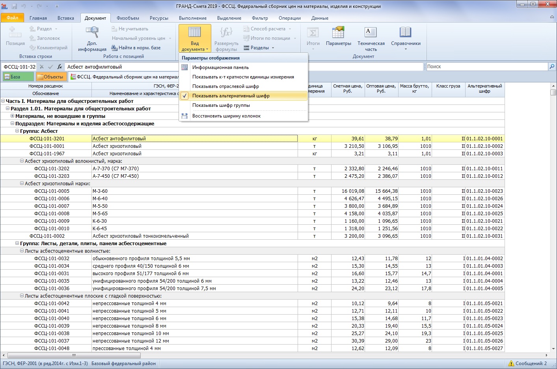The image size is (557, 369).
Task: Click the Сообщений warning icon in status bar
Action: click(x=511, y=363)
